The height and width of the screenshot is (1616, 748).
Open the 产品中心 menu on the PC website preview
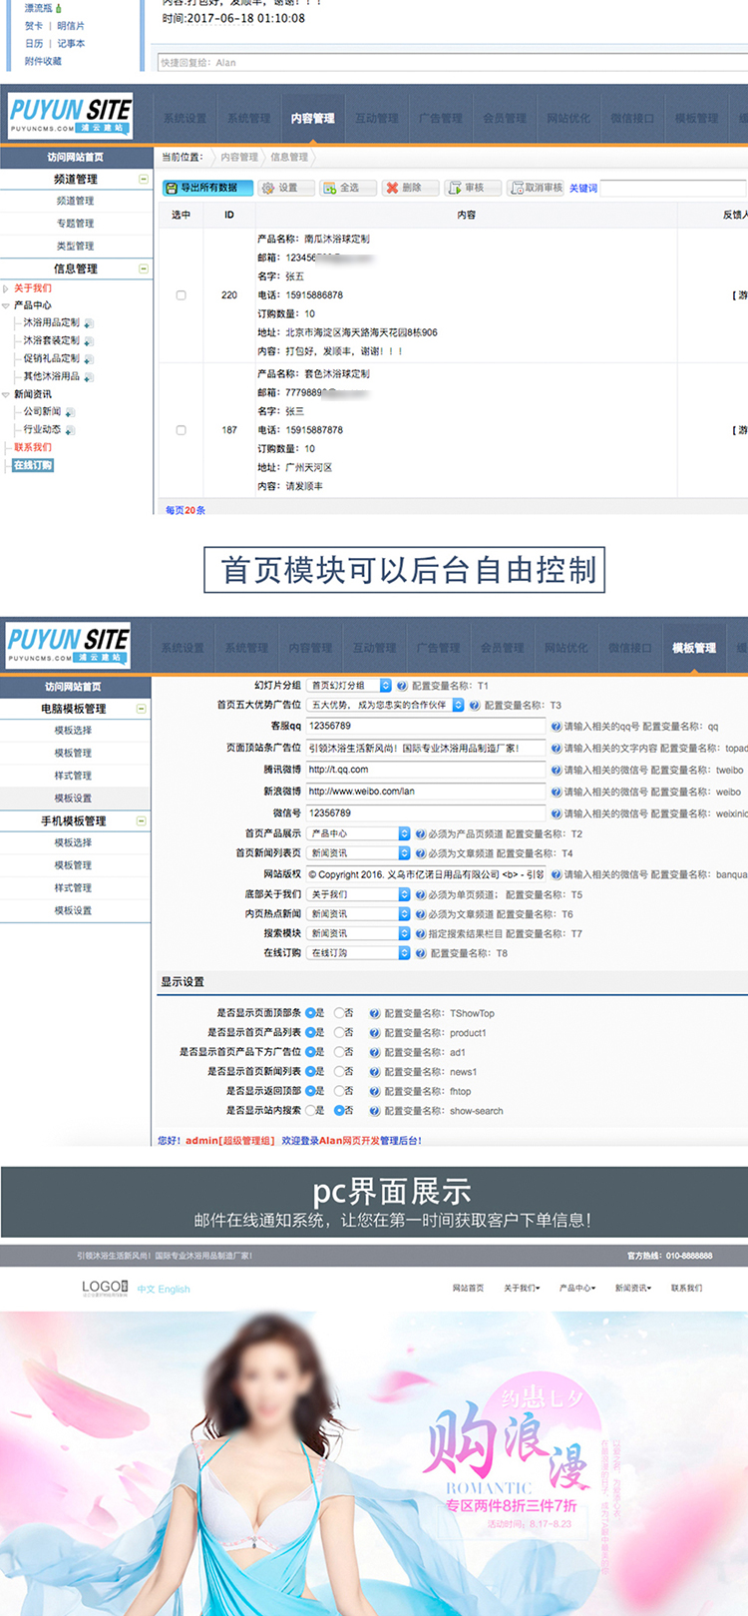tap(577, 1289)
